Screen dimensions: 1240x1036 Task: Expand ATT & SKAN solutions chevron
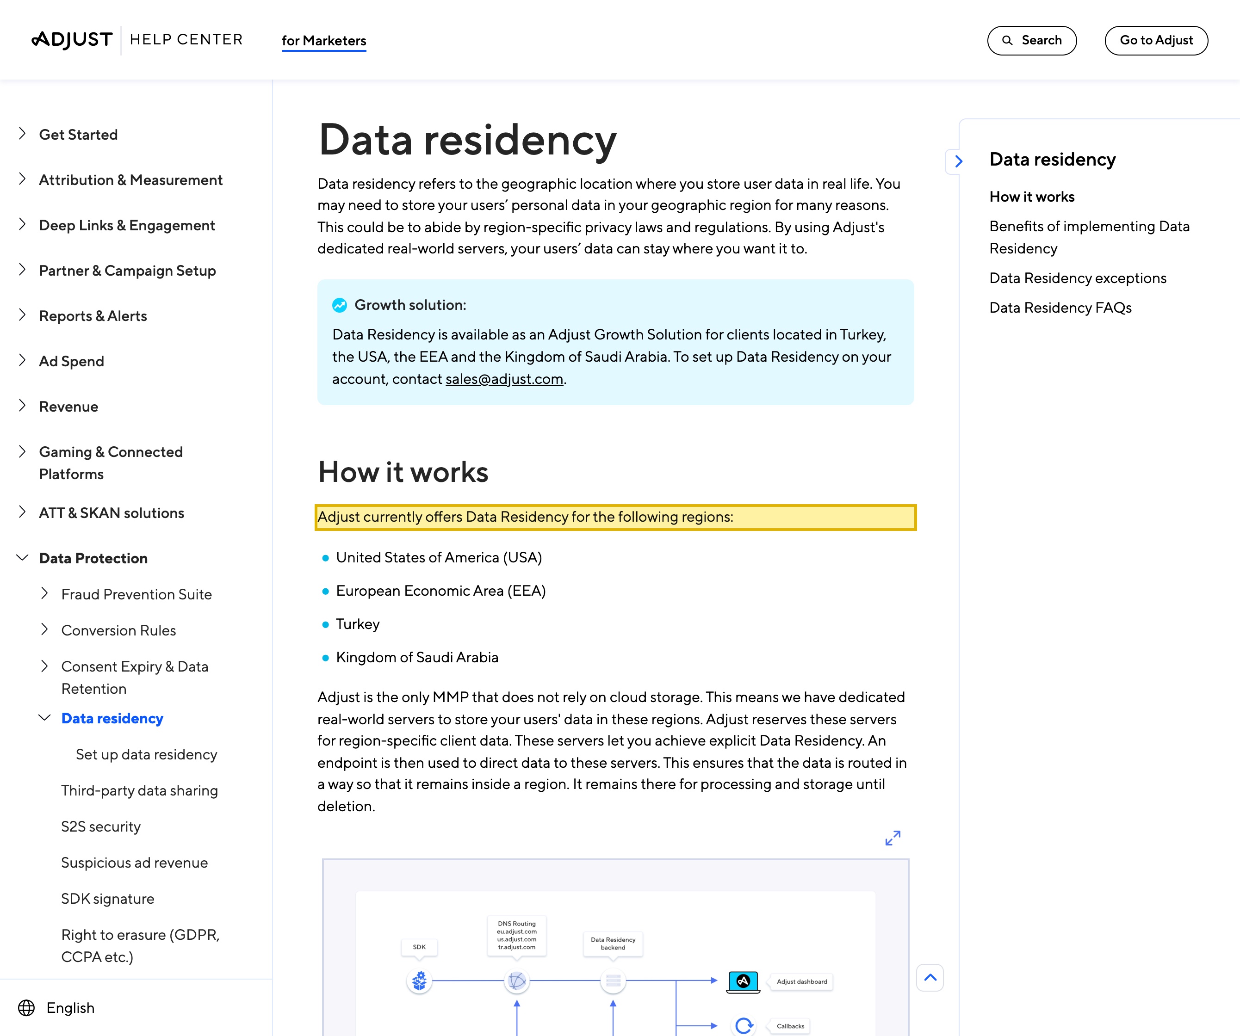coord(22,512)
